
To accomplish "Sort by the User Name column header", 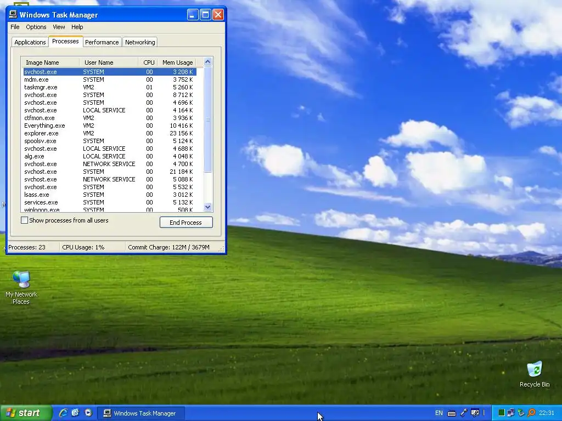I will (x=109, y=62).
